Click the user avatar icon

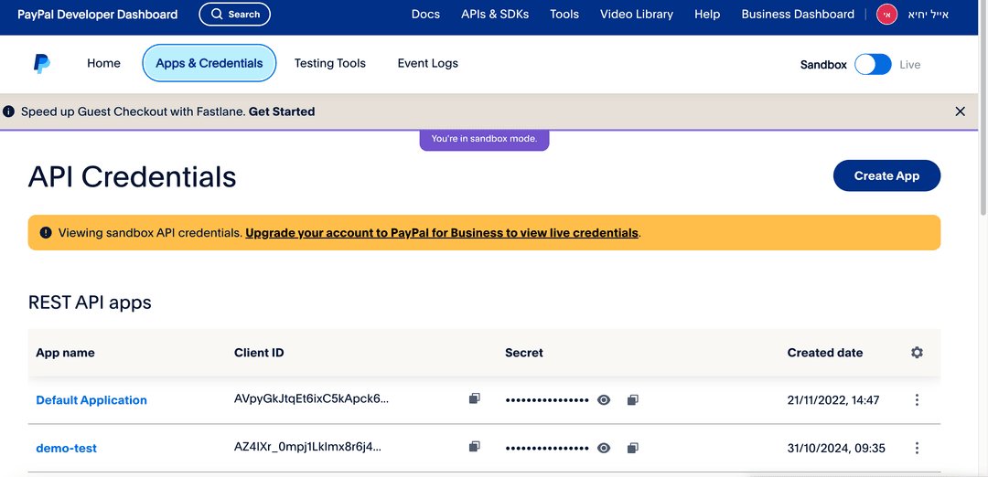pyautogui.click(x=886, y=15)
